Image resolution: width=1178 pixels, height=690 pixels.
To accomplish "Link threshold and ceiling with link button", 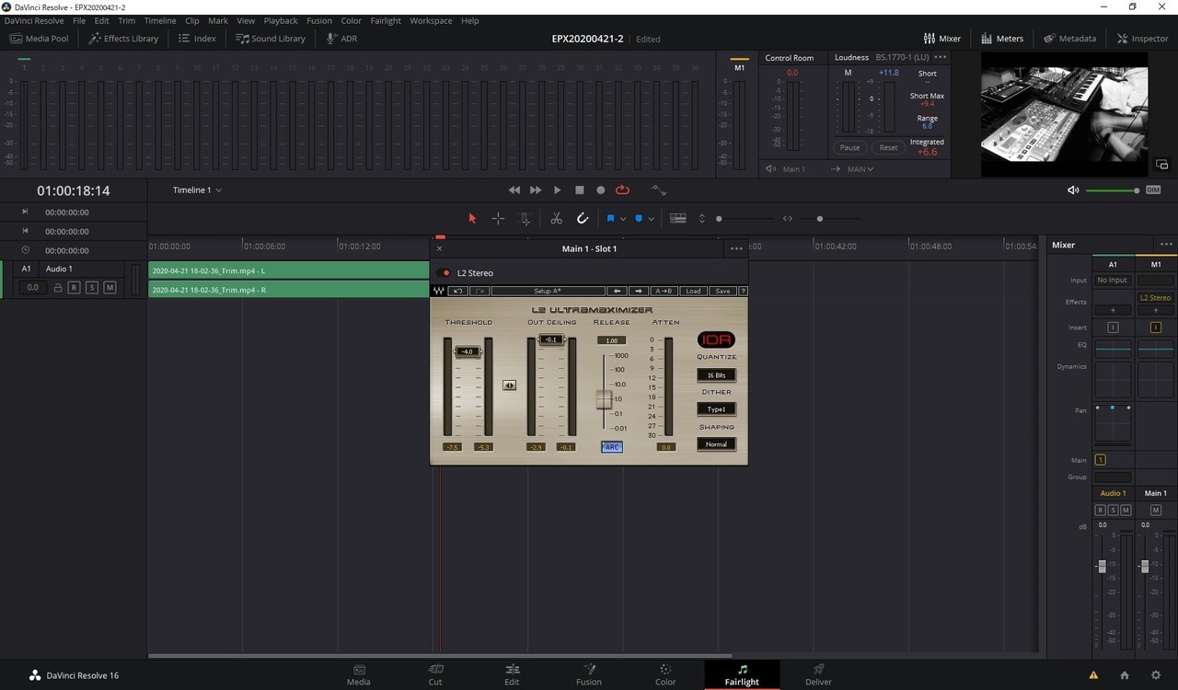I will [510, 385].
